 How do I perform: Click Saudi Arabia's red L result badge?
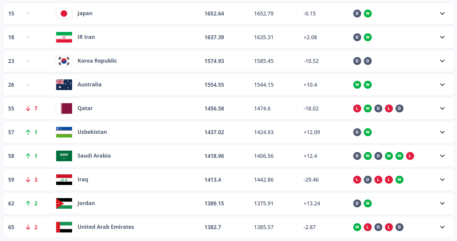point(410,156)
